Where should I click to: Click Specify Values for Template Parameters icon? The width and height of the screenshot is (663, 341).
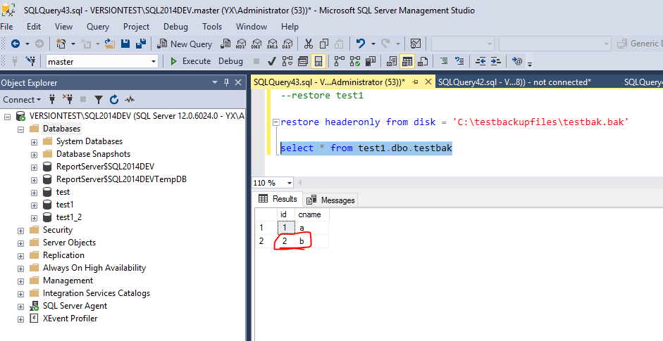516,62
